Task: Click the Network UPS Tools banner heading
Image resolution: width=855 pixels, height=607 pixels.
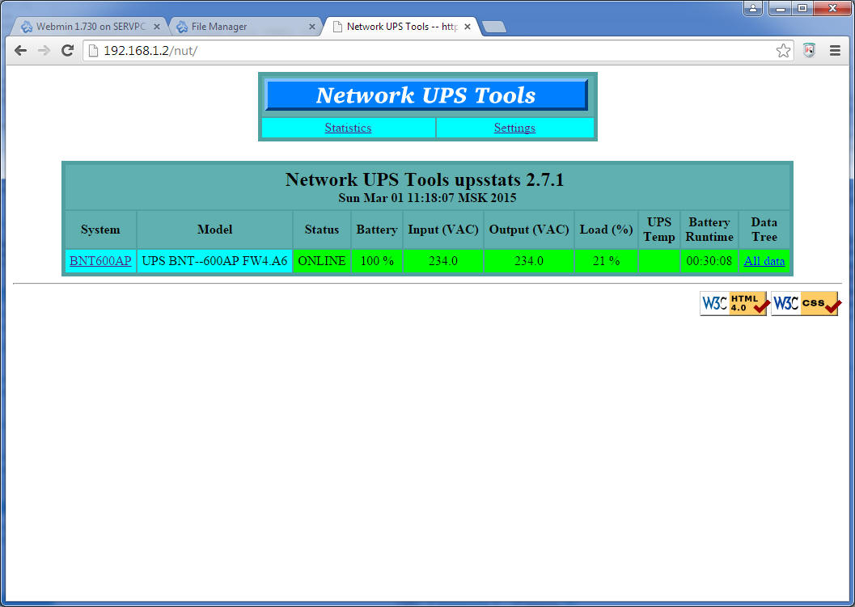Action: 425,95
